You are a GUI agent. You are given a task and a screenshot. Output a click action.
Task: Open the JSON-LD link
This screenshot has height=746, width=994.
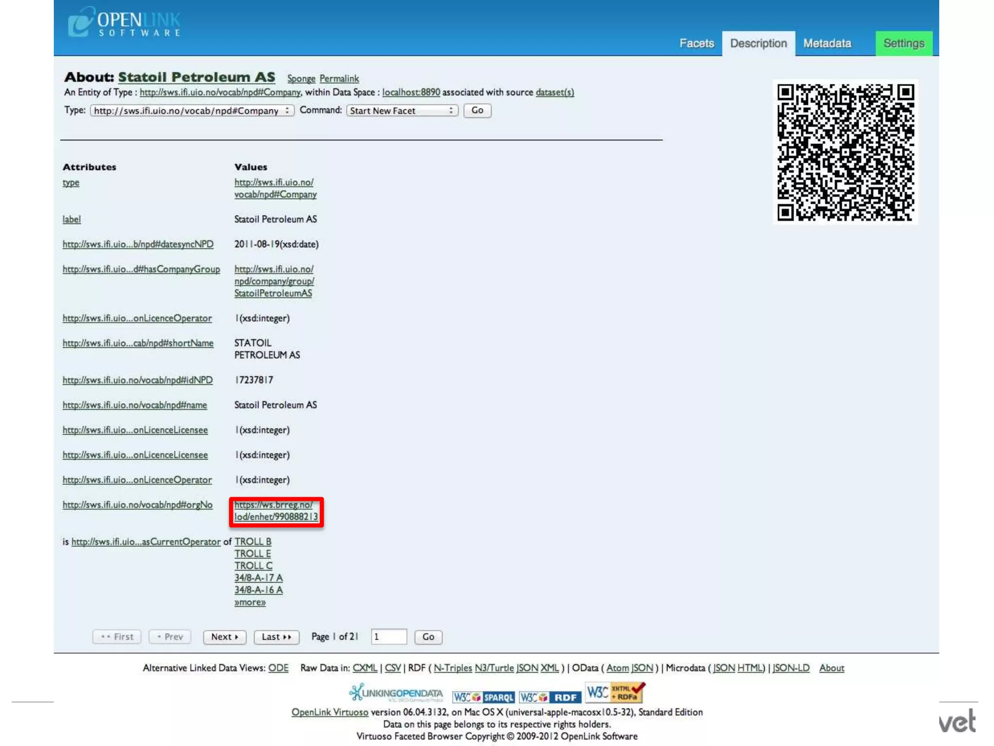click(x=791, y=668)
